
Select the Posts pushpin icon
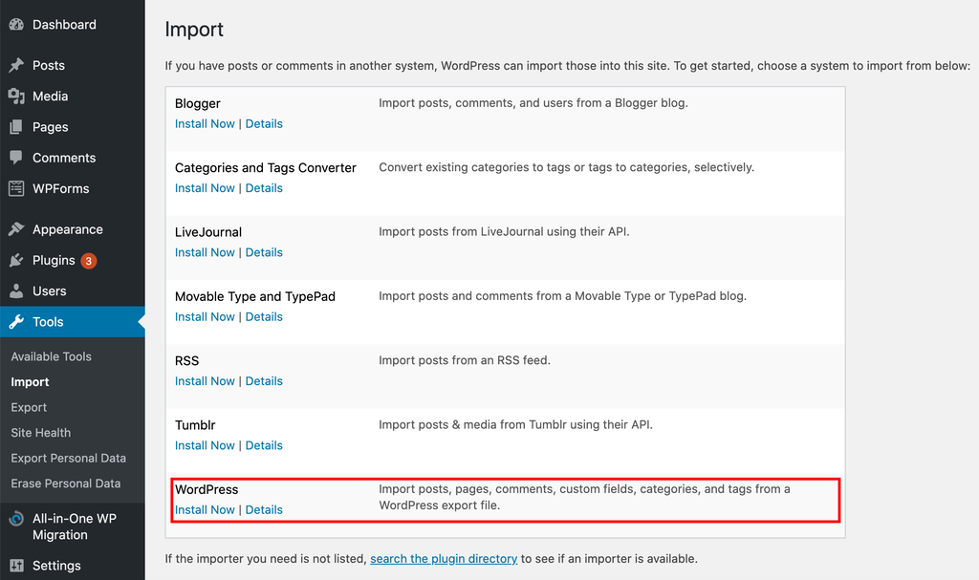coord(17,65)
